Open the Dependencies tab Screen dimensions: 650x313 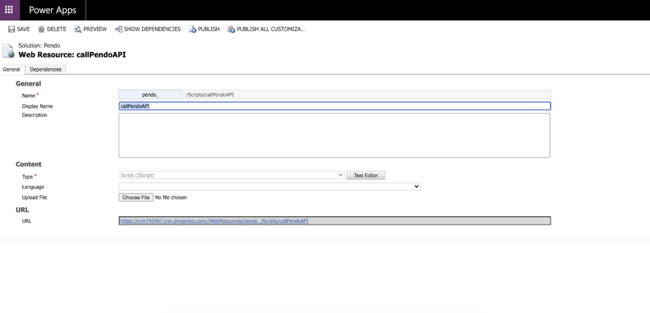(46, 69)
